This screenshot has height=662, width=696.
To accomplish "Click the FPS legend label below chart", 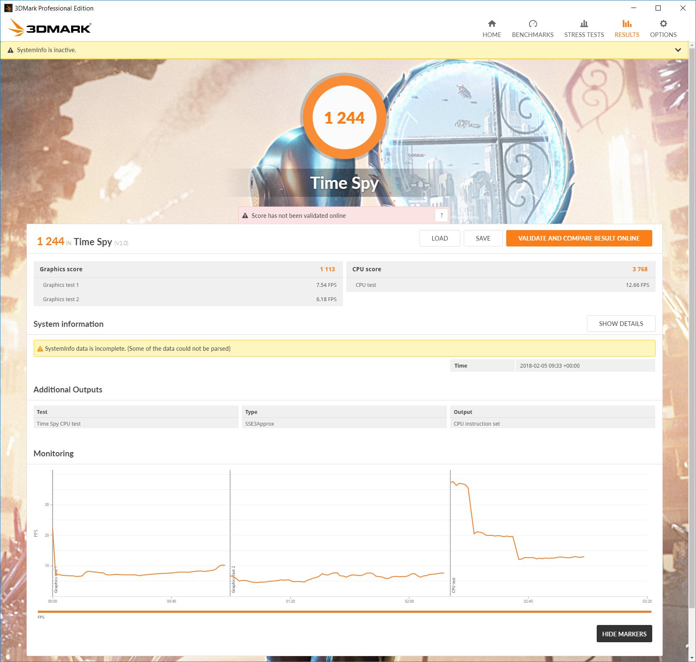I will 41,617.
